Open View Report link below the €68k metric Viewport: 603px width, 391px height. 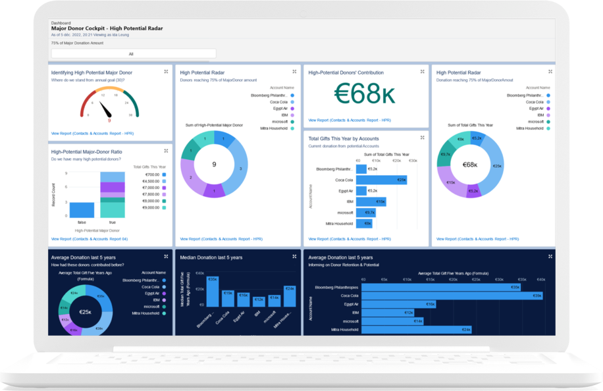point(349,120)
